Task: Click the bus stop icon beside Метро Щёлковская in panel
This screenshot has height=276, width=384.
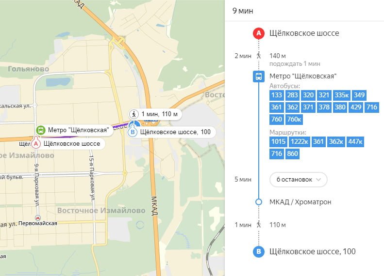Action: pos(259,76)
